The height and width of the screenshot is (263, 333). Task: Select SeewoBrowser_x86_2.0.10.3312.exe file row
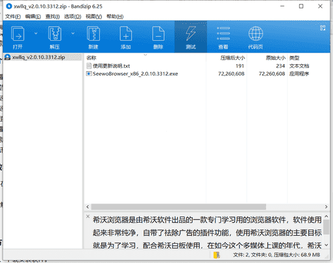pos(206,74)
